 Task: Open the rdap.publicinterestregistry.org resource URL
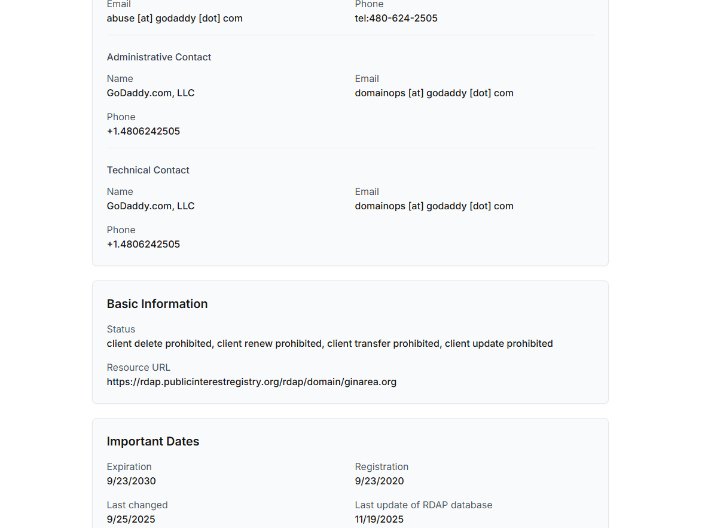pyautogui.click(x=252, y=381)
